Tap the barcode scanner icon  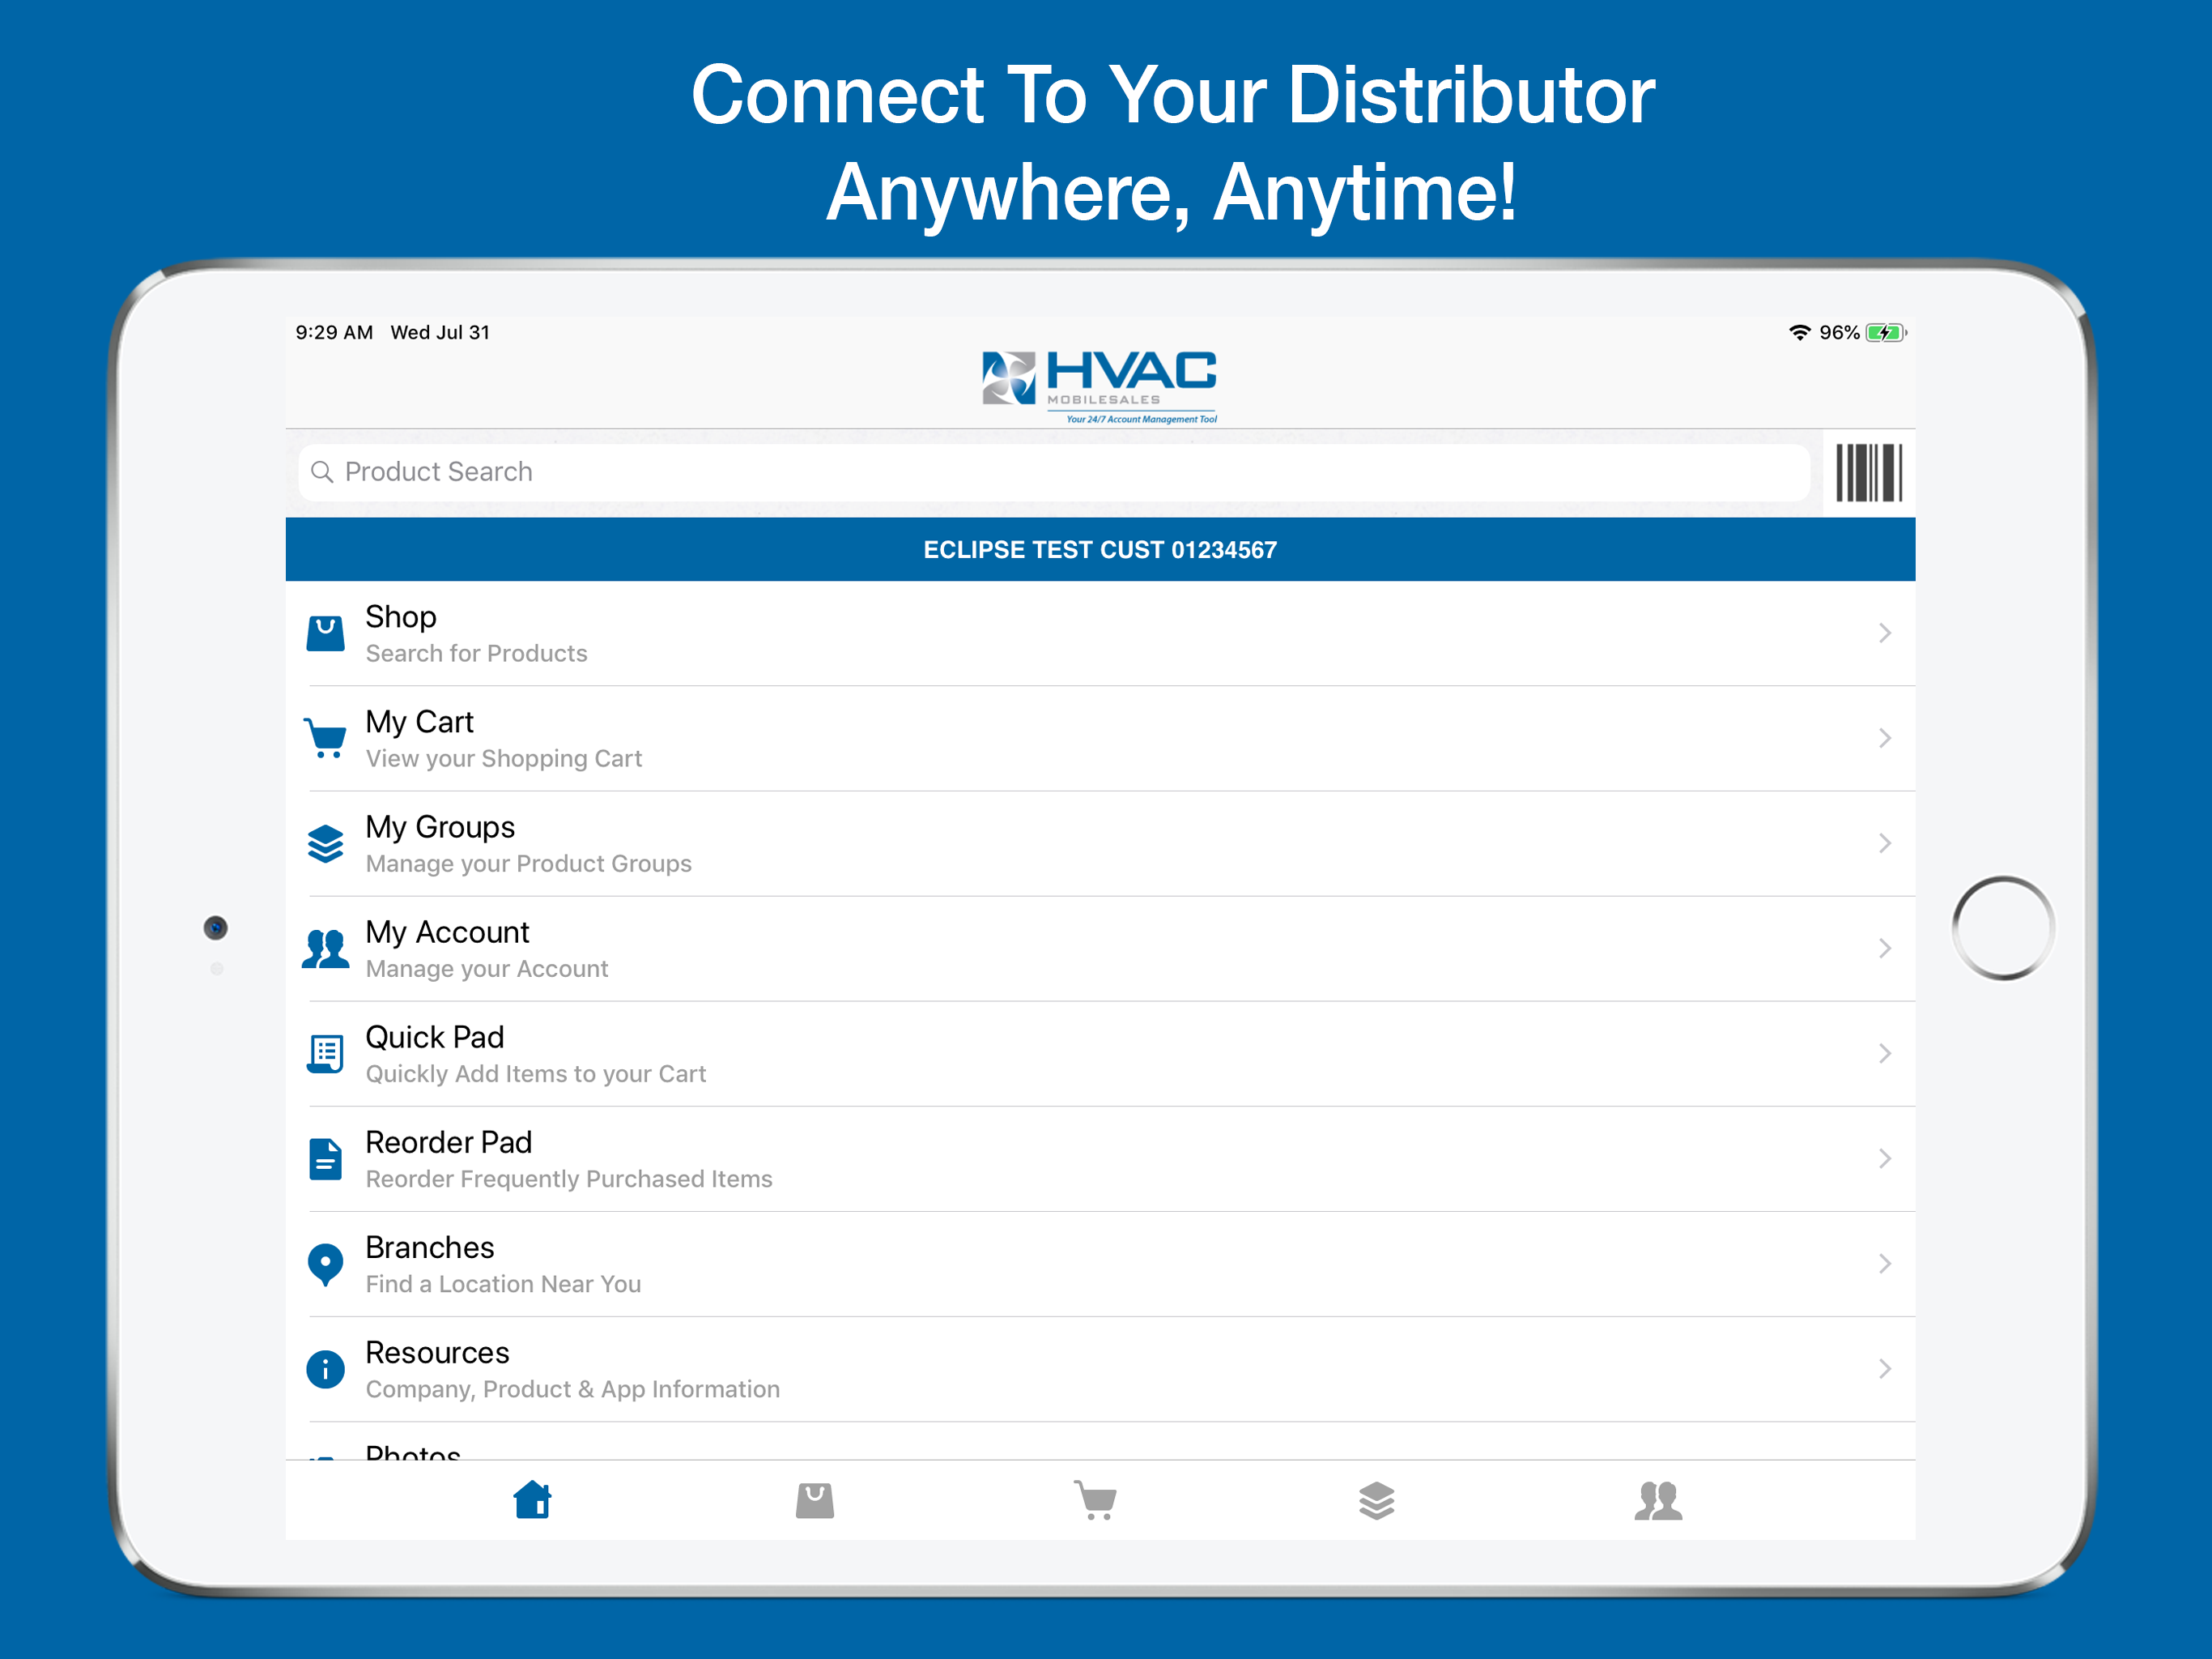click(x=1868, y=472)
